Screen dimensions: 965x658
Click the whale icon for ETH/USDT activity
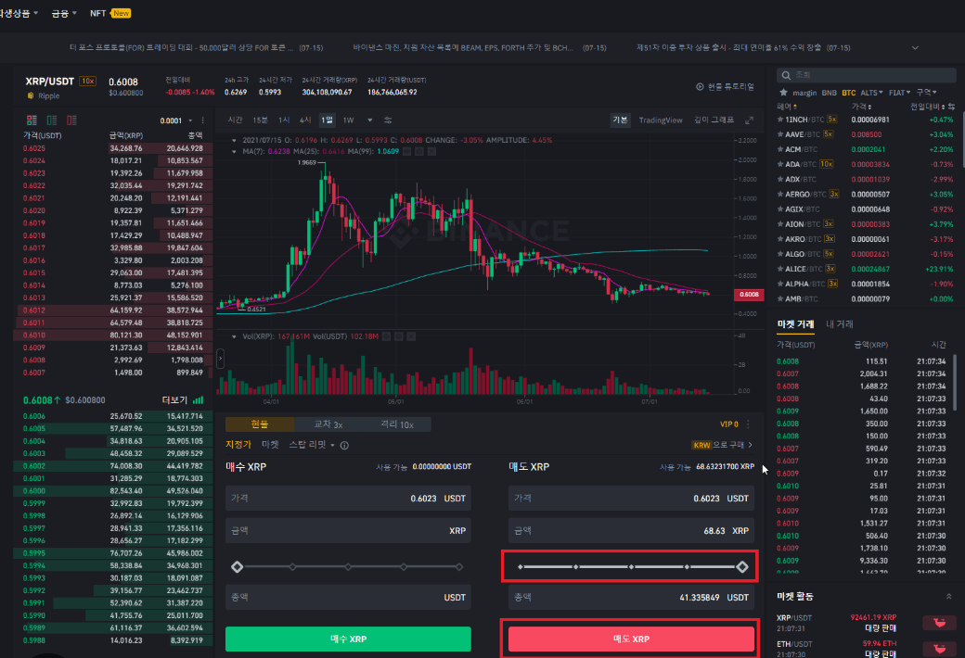(x=939, y=648)
